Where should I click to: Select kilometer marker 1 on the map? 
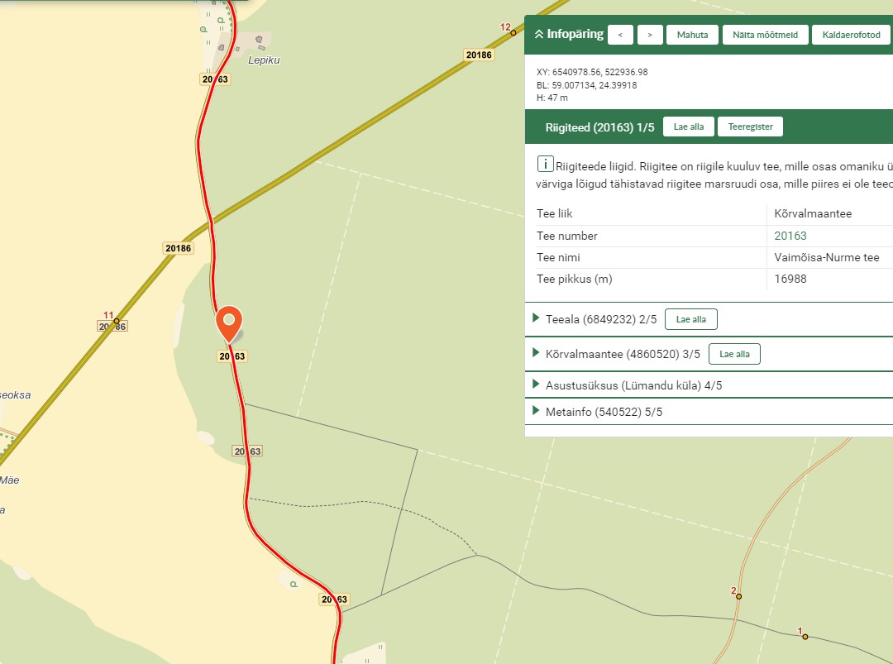click(805, 637)
